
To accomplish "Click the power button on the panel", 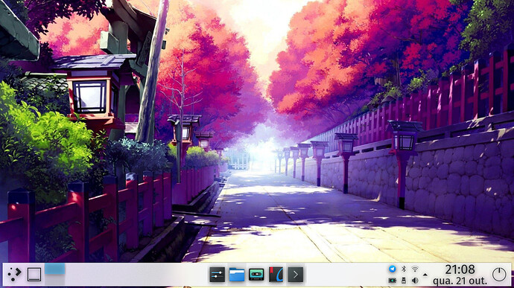I will (x=499, y=275).
